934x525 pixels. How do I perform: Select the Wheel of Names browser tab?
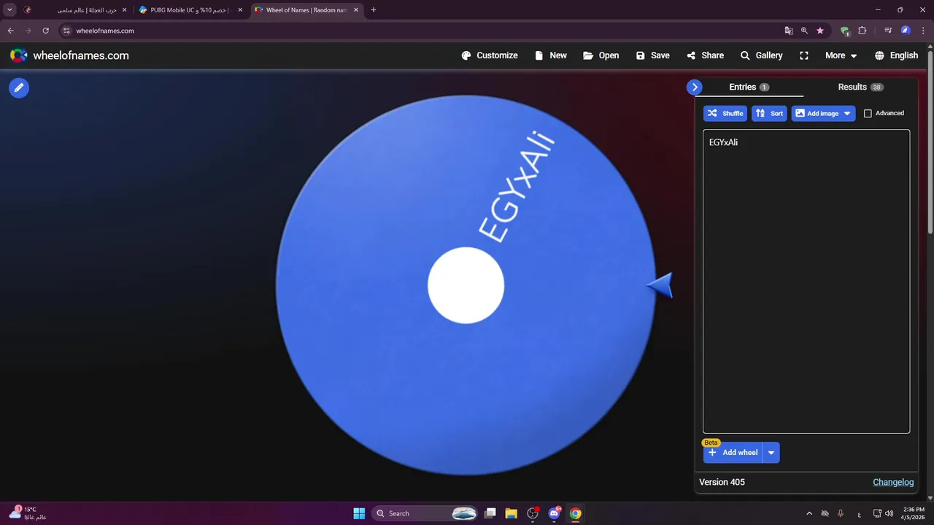(306, 10)
